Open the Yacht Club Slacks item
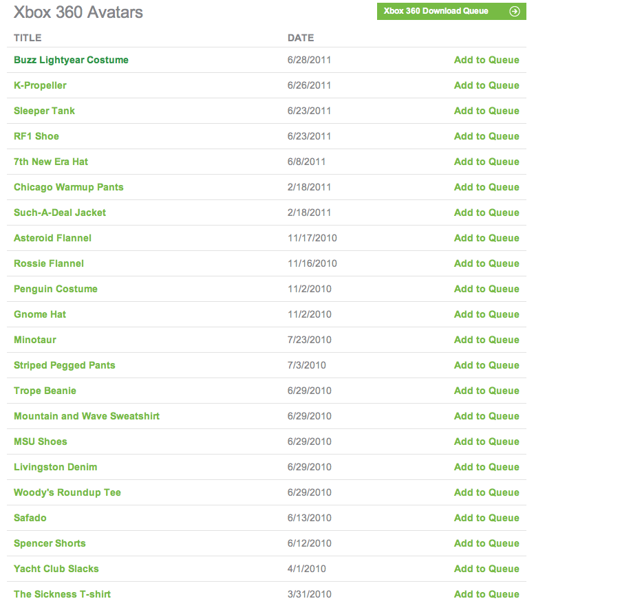 point(56,569)
